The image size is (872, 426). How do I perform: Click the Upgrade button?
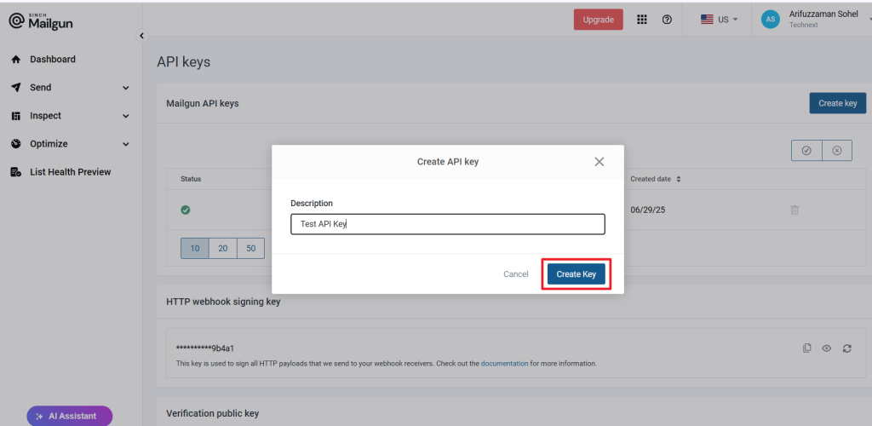[x=599, y=20]
